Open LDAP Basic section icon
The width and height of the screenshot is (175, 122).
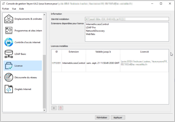(9, 54)
